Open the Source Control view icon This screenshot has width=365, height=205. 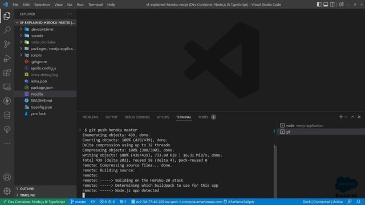pyautogui.click(x=7, y=44)
